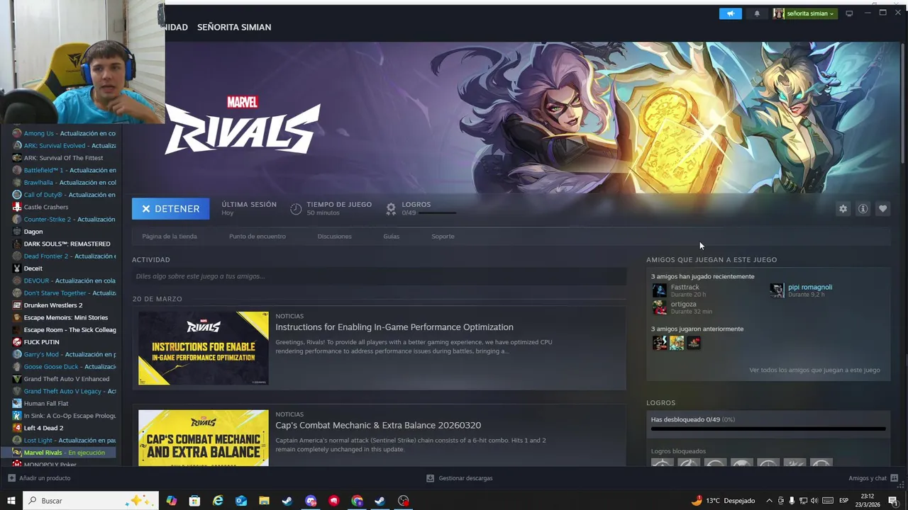
Task: Select Battlefield 1 in library list
Action: pyautogui.click(x=64, y=170)
